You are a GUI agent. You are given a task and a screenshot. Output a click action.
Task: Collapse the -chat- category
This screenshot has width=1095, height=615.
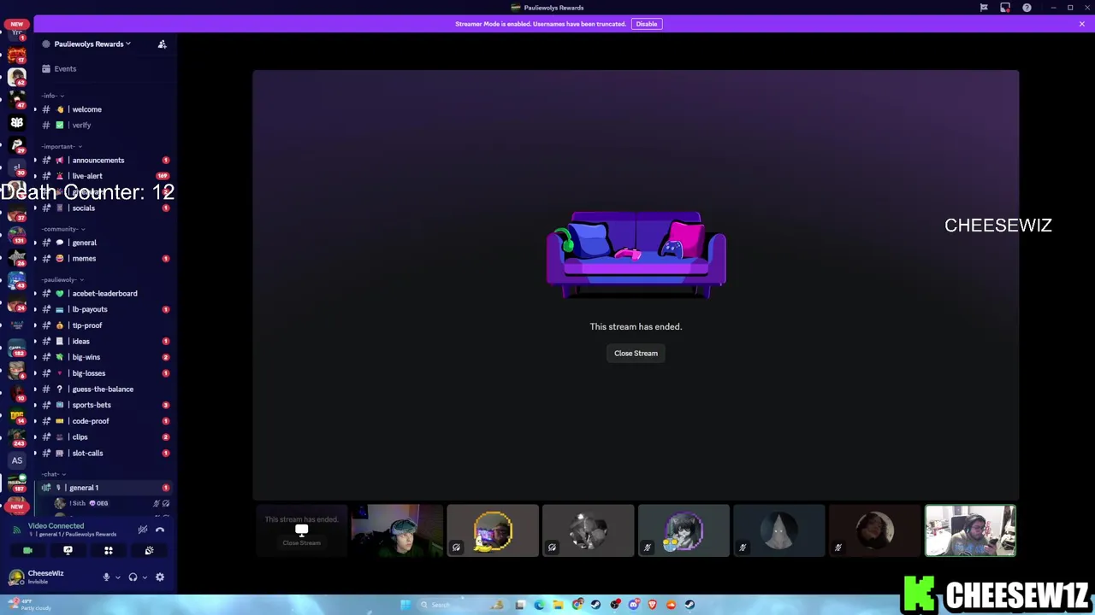tap(54, 474)
